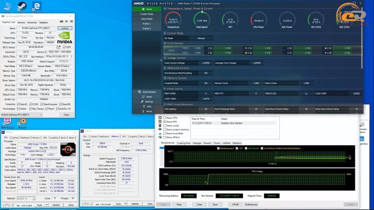
Task: Click the CPUID button in the stability test
Action: 235,205
